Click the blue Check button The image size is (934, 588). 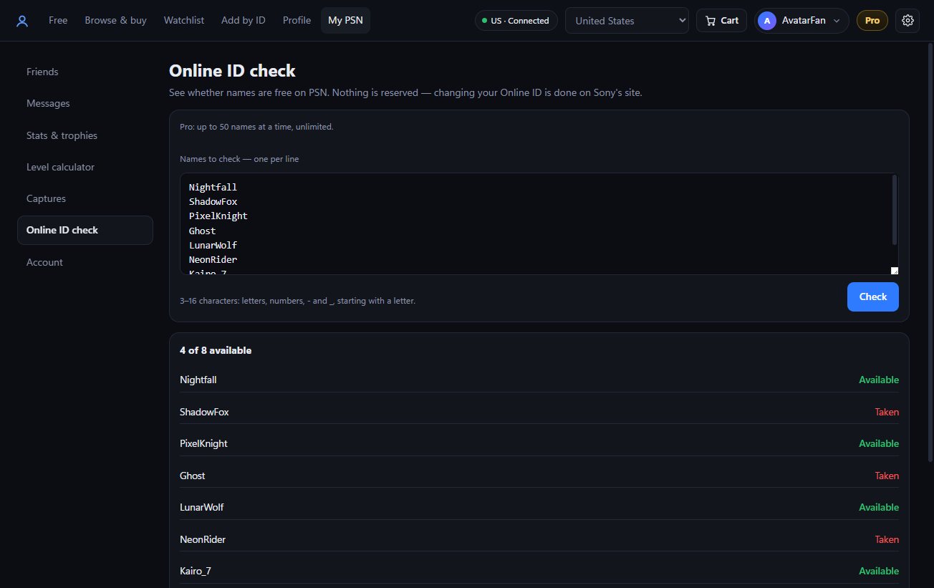point(872,297)
